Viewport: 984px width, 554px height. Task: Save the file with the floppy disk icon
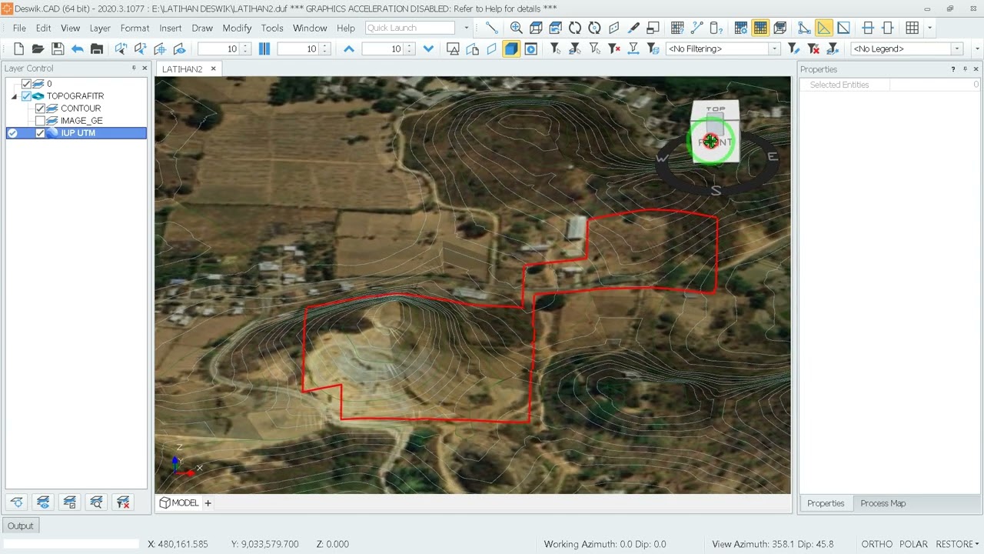pyautogui.click(x=58, y=48)
